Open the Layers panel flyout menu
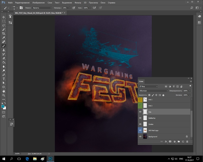203x162 pixels. point(191,82)
